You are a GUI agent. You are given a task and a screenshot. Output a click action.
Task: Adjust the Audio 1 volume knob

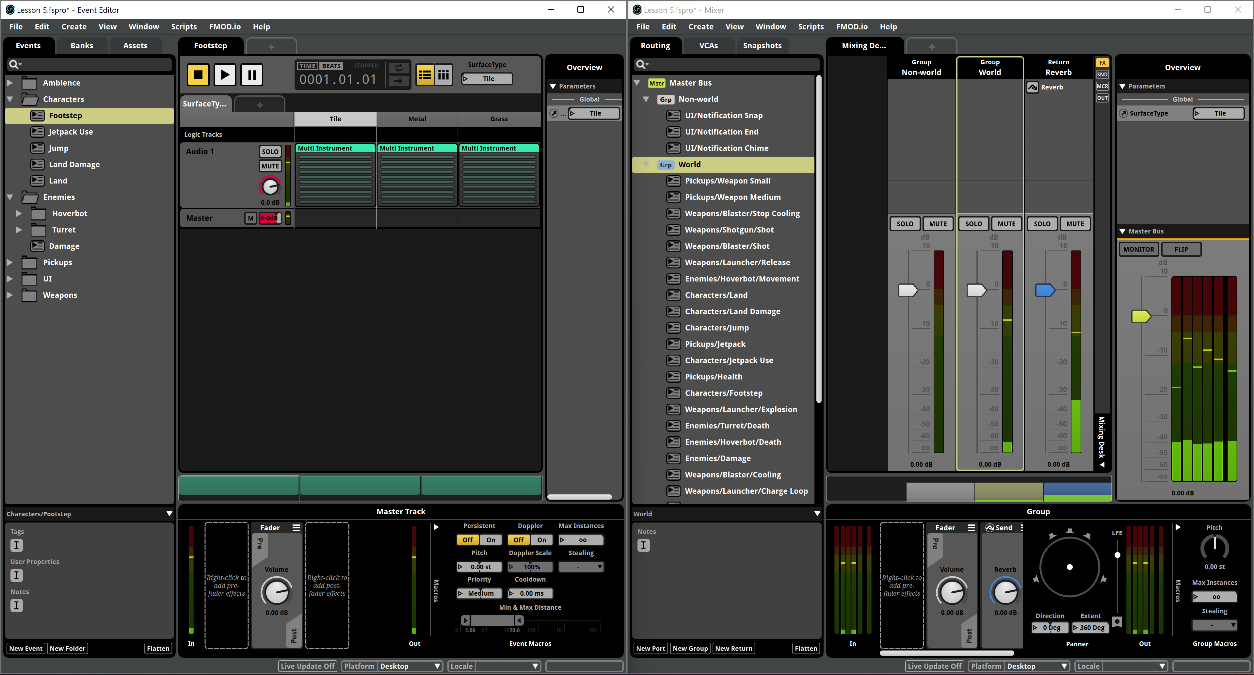tap(270, 186)
